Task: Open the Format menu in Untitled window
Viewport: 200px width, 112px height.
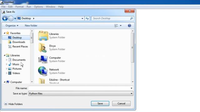Action: 19,7
